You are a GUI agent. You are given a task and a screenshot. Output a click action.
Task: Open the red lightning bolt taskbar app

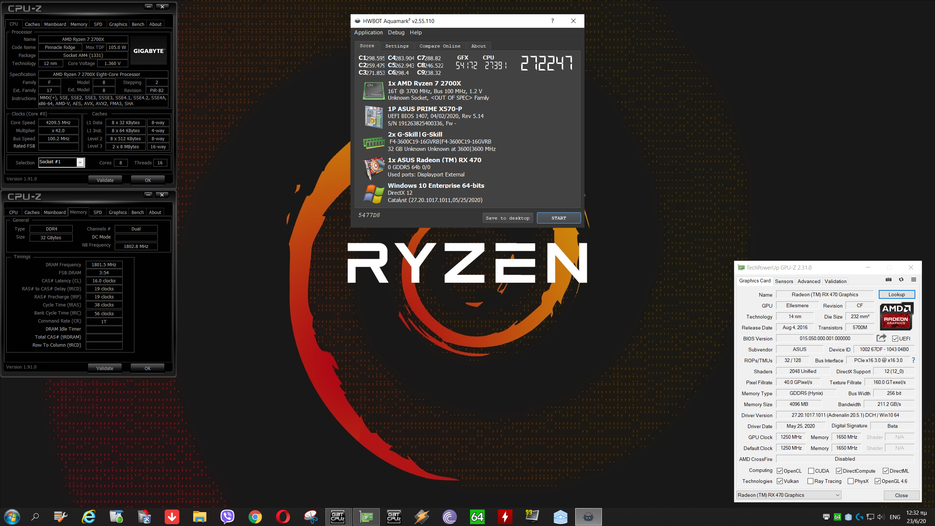coord(505,517)
